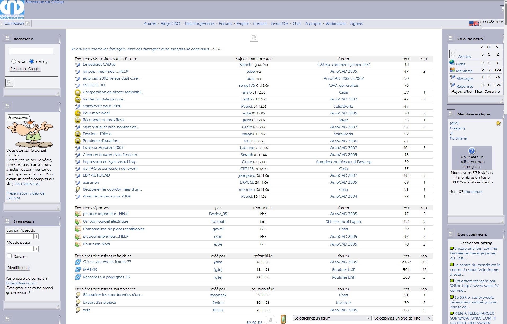507x324 pixels.
Task: Tick the Retenir checkbox
Action: (10, 256)
